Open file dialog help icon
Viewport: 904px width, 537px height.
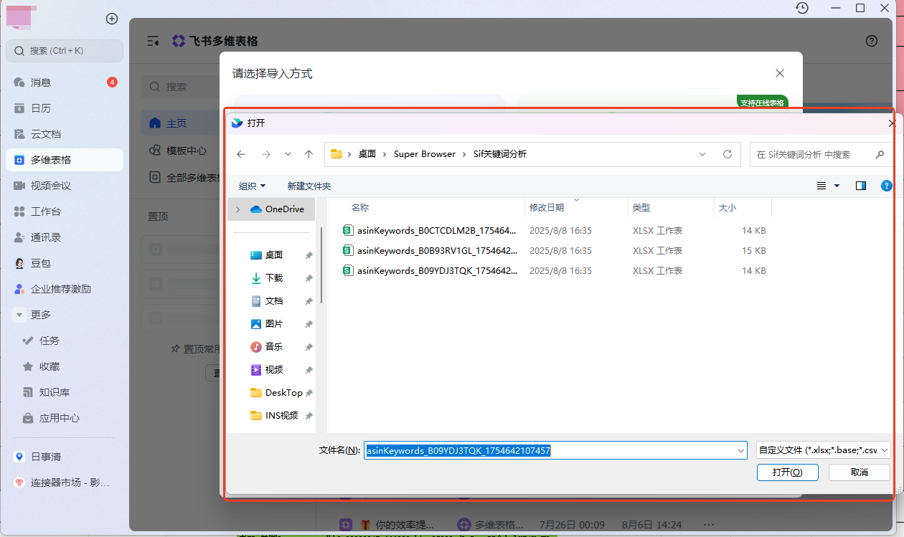[x=887, y=186]
